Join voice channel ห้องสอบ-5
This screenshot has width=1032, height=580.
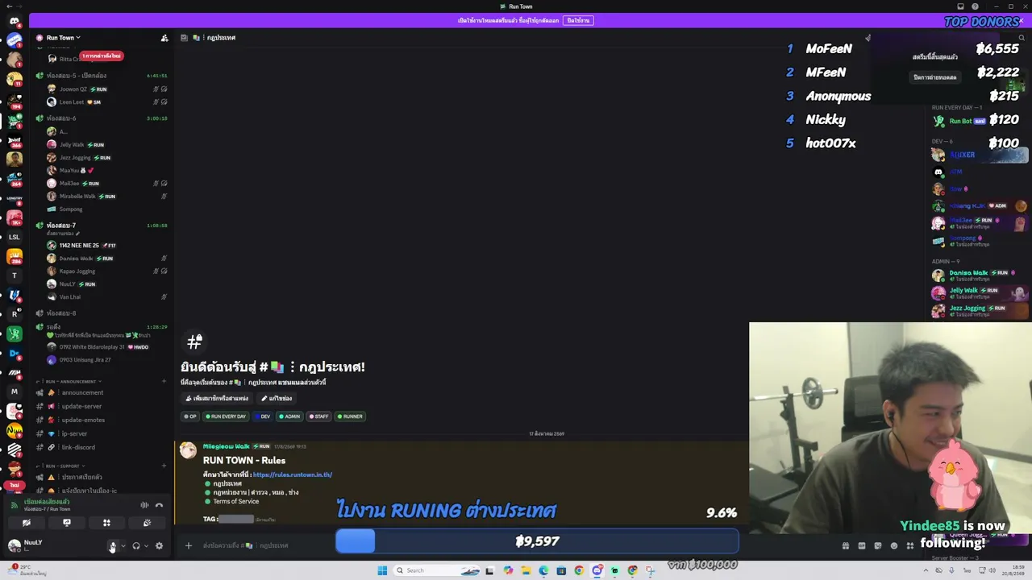[102, 76]
